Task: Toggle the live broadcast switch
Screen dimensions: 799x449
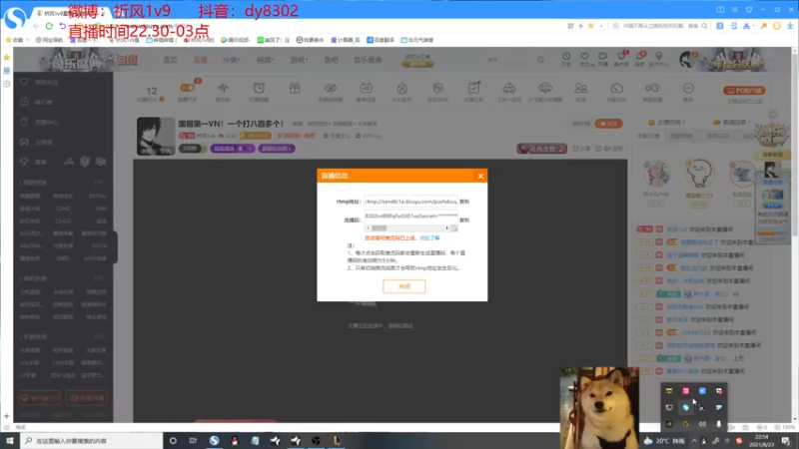Action: point(187,88)
